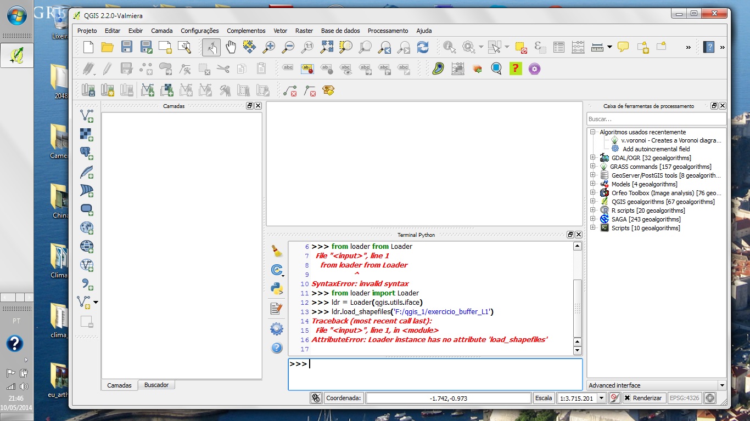Show the Python editor icon
The height and width of the screenshot is (421, 750).
[277, 309]
